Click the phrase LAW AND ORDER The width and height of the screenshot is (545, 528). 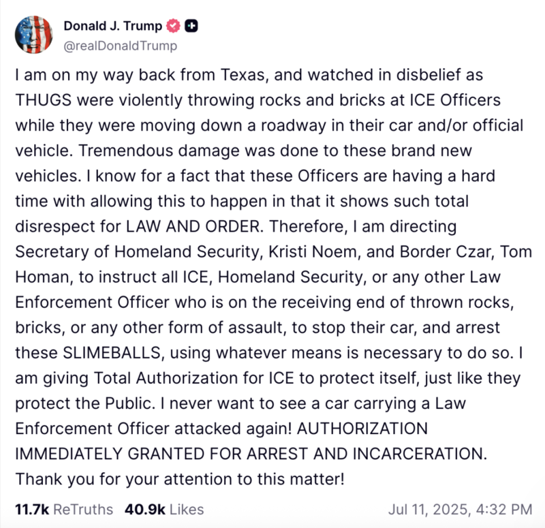(193, 227)
